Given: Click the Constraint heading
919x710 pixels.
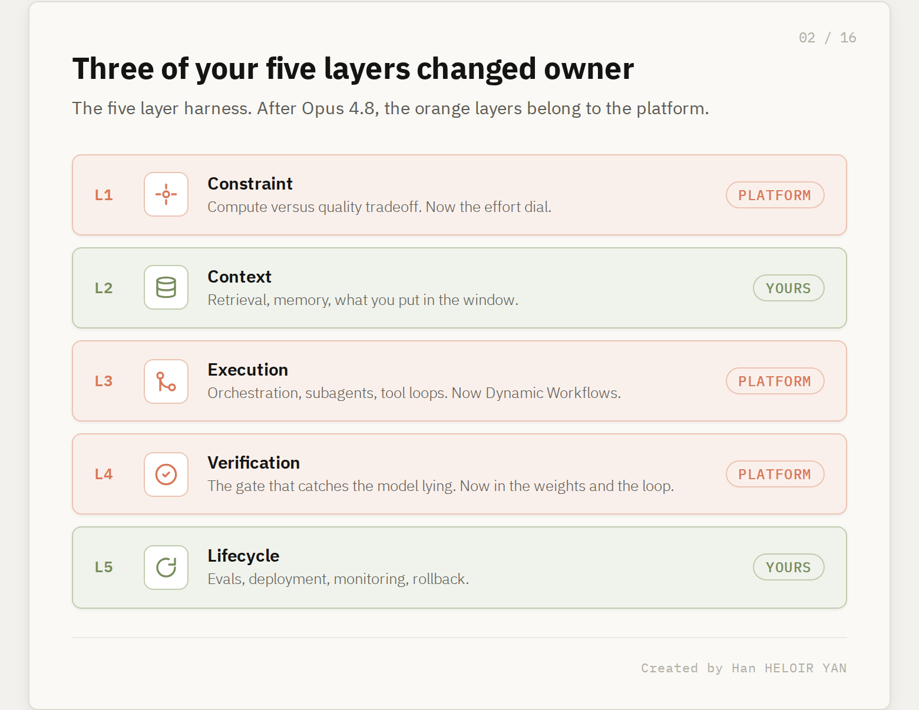Looking at the screenshot, I should 250,184.
